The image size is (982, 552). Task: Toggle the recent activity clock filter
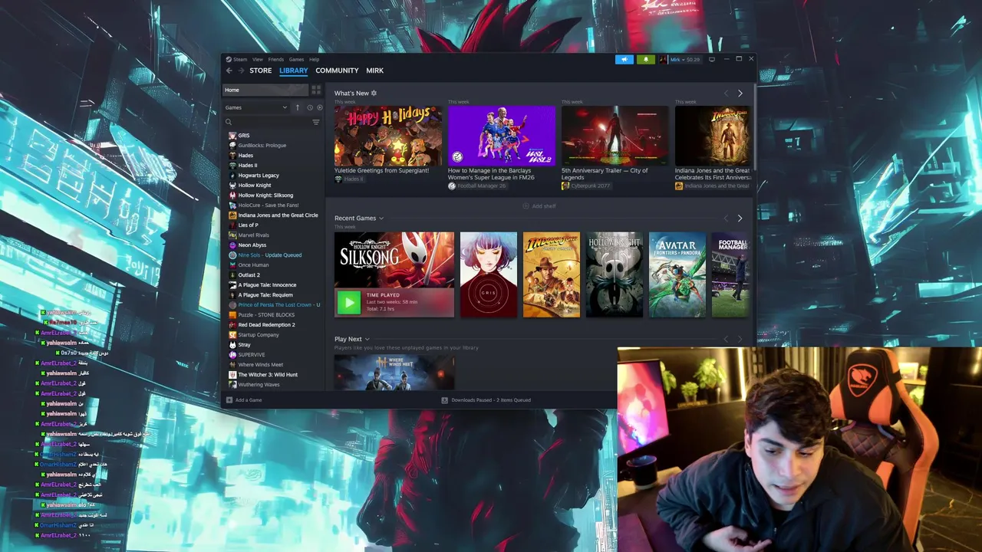point(310,107)
